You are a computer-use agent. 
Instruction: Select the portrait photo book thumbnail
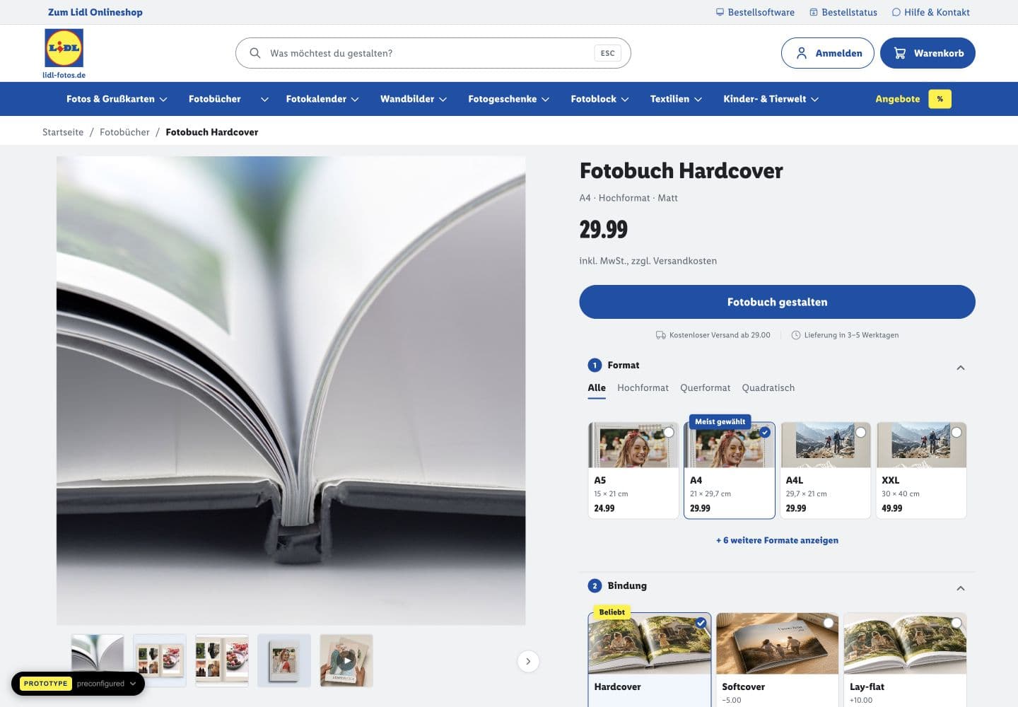(284, 661)
